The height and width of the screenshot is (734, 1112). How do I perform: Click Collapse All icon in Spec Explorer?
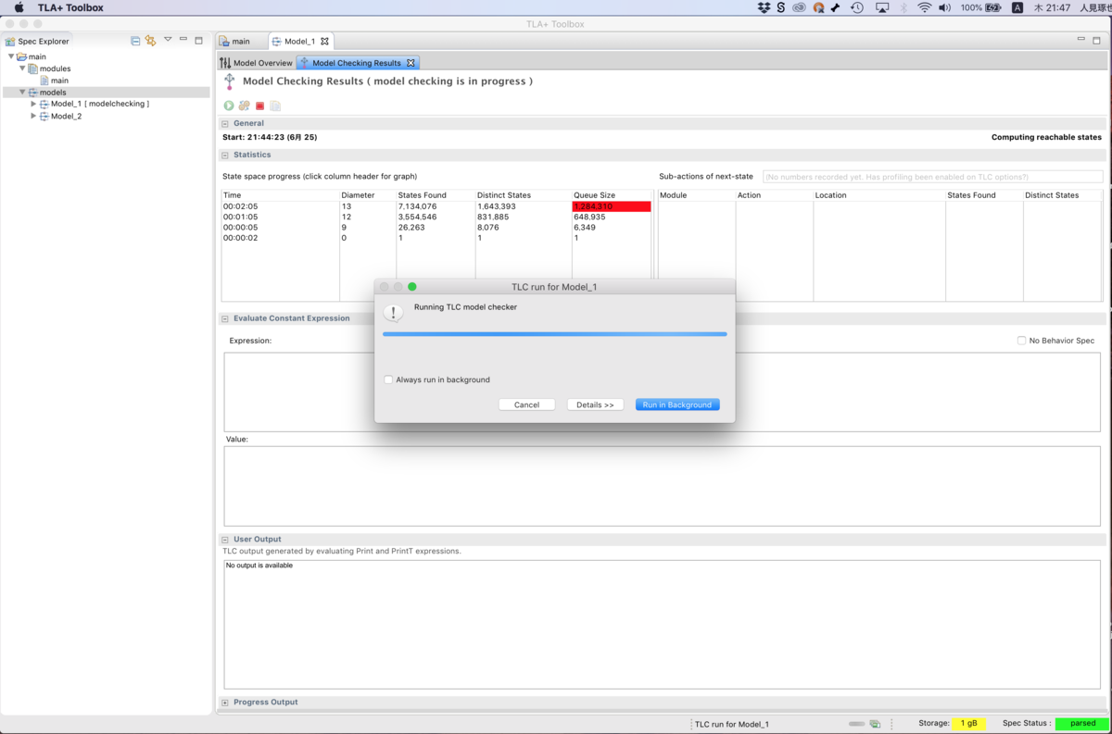pyautogui.click(x=135, y=41)
